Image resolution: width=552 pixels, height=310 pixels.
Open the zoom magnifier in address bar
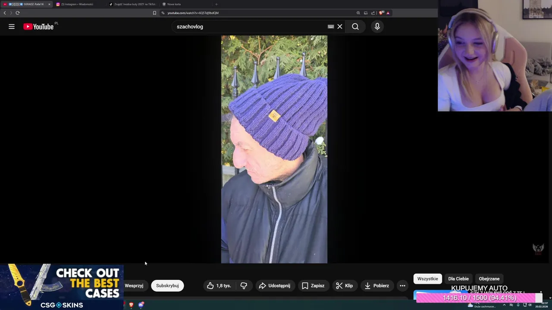point(358,13)
